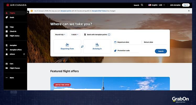The width and height of the screenshot is (196, 105).
Task: Click the Flight Passes ticket icon
Action: 7,68
